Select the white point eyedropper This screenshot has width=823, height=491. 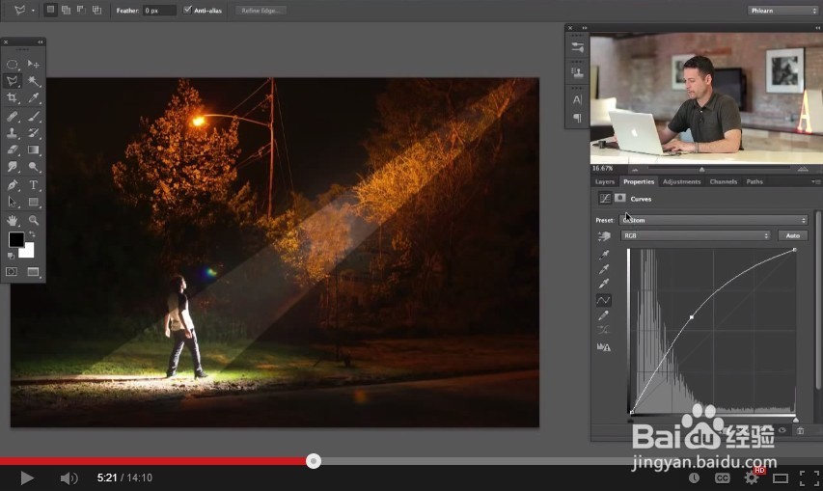coord(604,284)
